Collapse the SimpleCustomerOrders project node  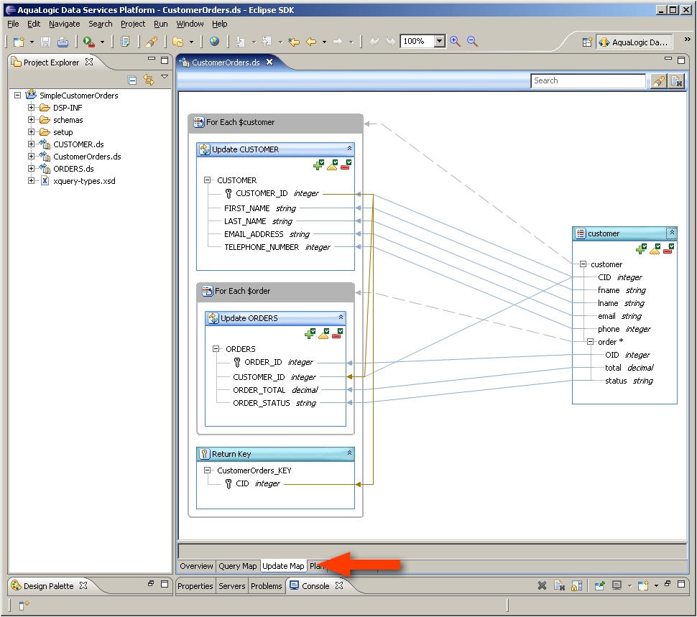17,95
